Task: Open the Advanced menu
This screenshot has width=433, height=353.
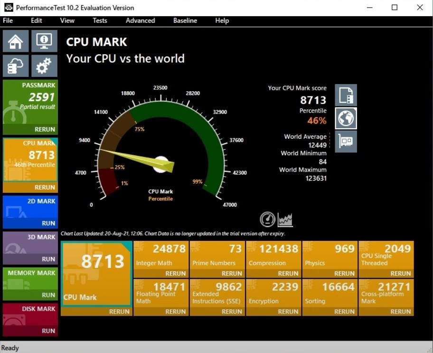Action: (140, 20)
